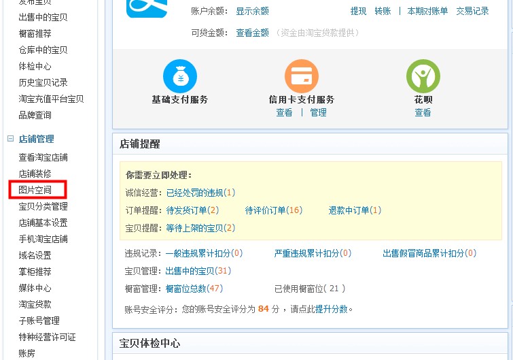Open 宝贝分类管理
This screenshot has width=513, height=360.
point(43,206)
